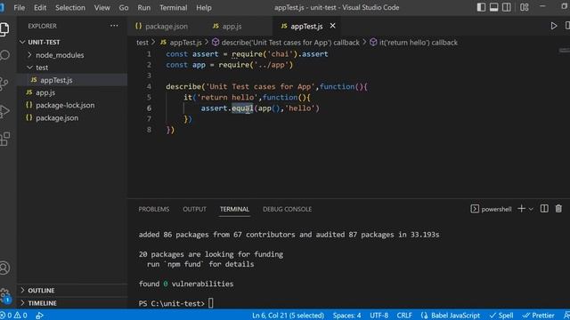Select the TERMINAL panel tab
Screen dimensions: 570x320
[234, 209]
